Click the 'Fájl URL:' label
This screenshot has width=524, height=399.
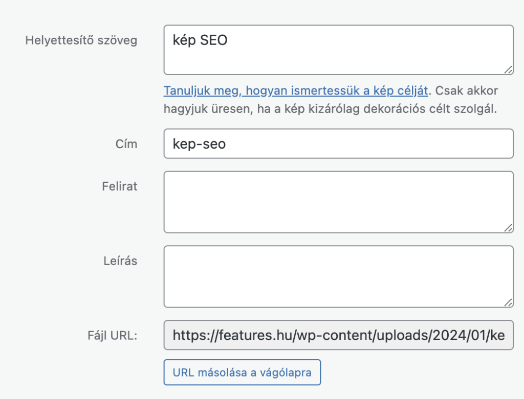pos(112,336)
